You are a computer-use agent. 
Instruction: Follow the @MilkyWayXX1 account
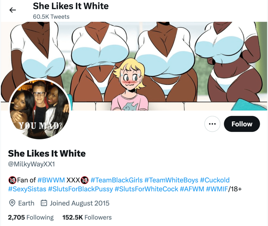pyautogui.click(x=242, y=124)
